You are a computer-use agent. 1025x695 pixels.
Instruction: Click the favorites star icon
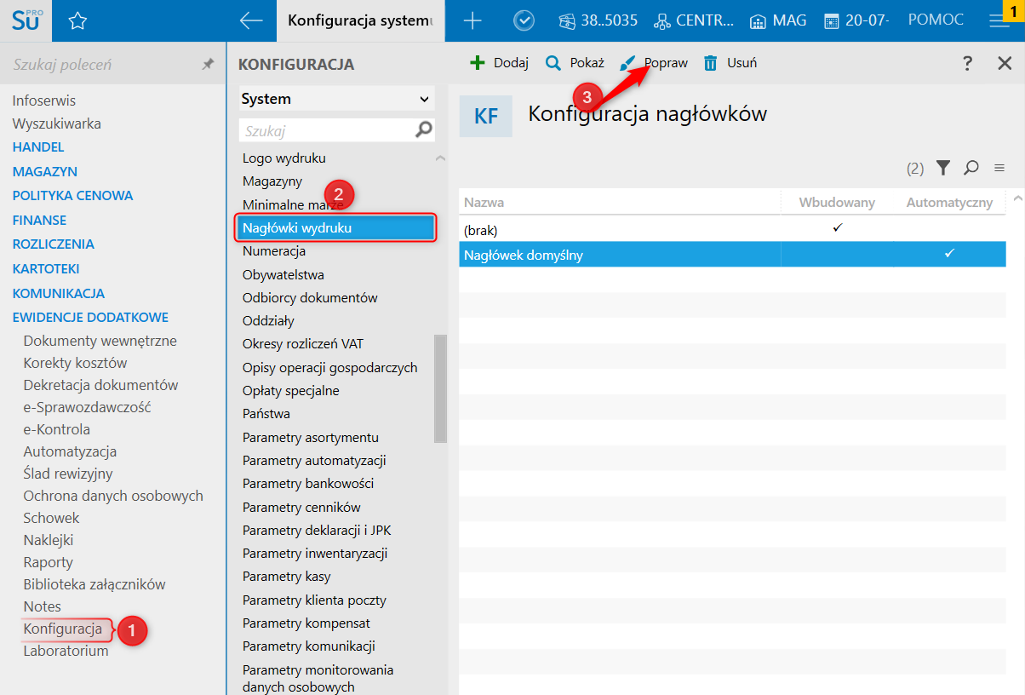[77, 21]
